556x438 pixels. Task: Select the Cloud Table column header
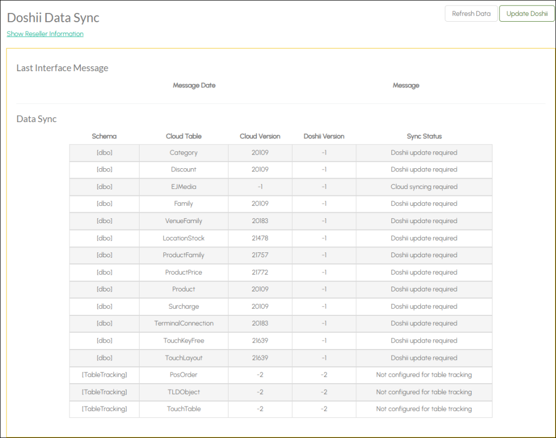point(184,136)
